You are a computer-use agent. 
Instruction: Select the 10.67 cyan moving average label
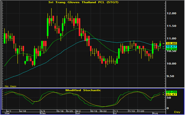tap(171, 46)
